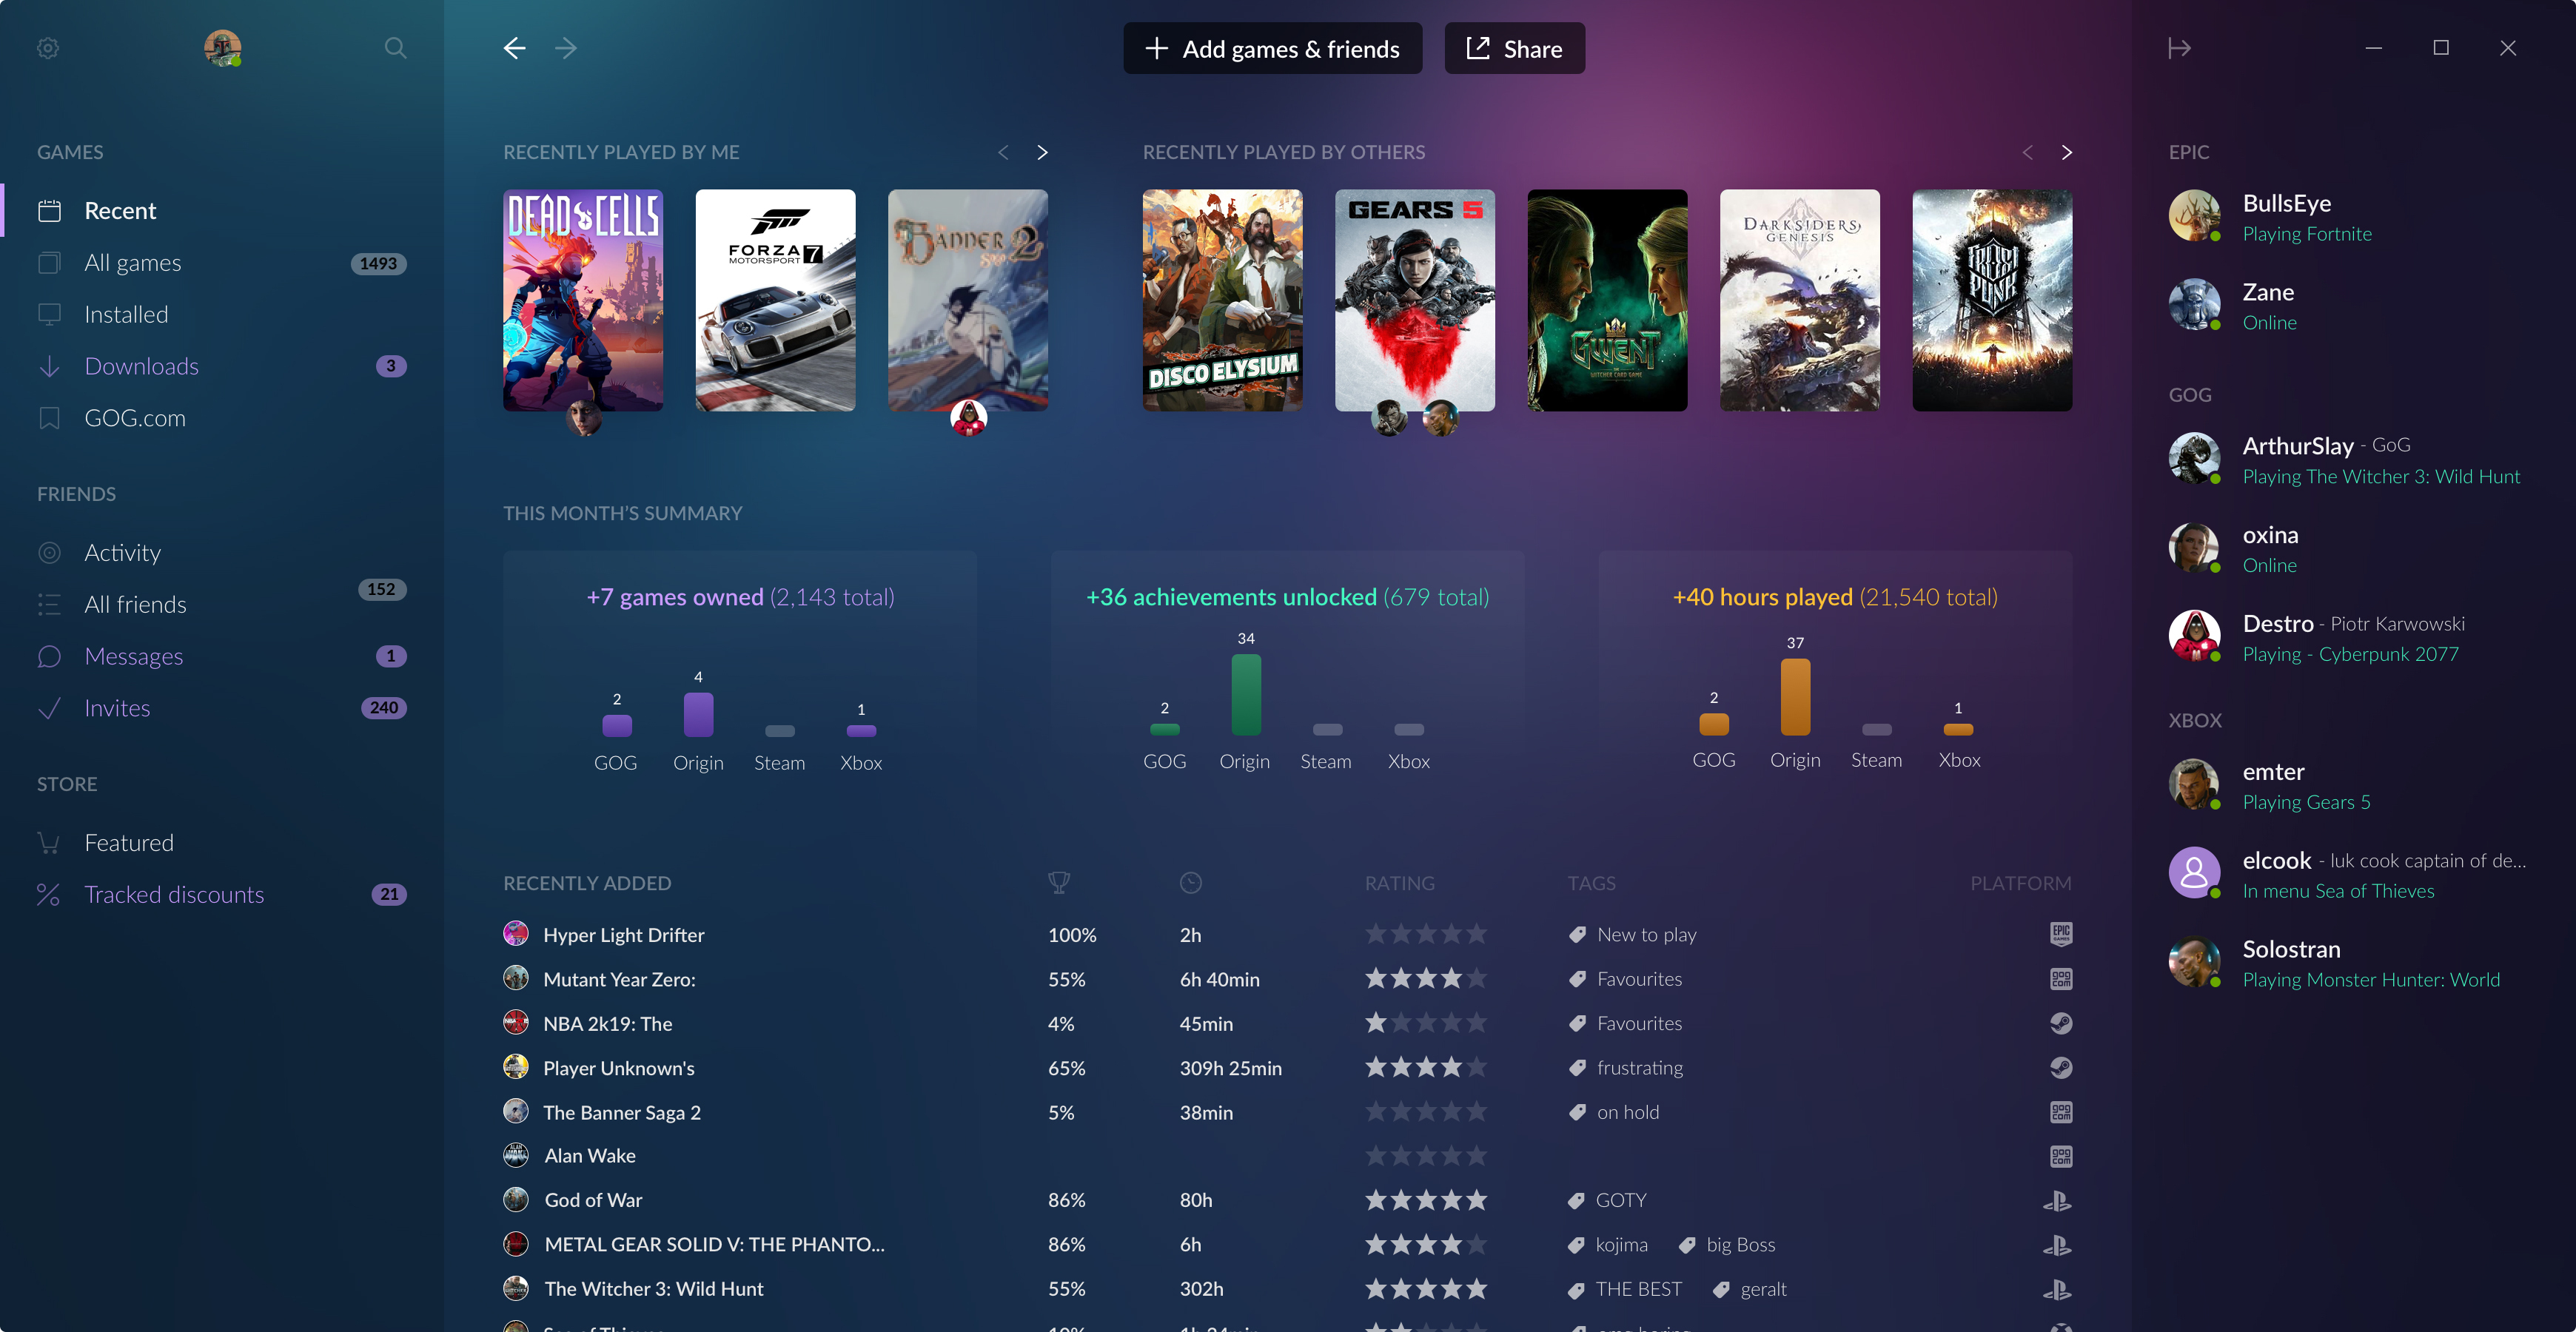Navigate to Featured store section
2576x1332 pixels.
pos(129,841)
